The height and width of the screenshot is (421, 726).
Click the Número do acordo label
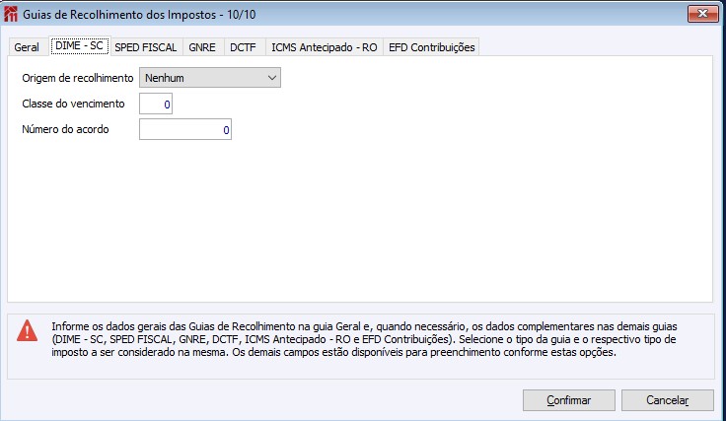click(65, 129)
